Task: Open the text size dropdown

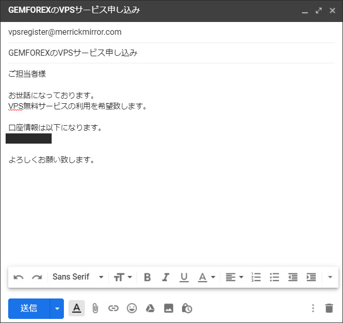Action: click(123, 278)
